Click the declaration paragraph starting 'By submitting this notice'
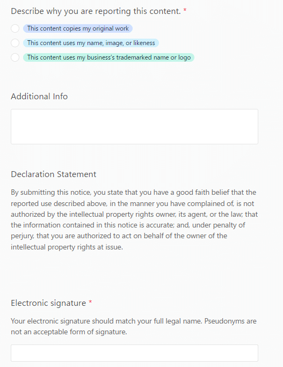 (134, 219)
